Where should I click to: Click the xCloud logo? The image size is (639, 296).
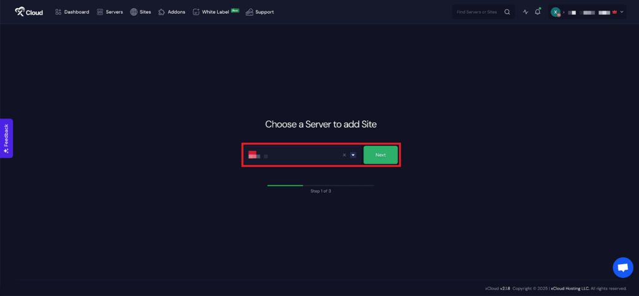tap(29, 12)
